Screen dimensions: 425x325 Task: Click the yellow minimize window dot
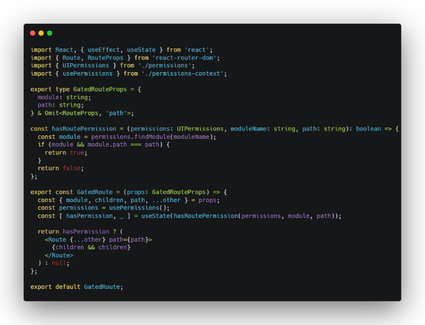tap(41, 33)
